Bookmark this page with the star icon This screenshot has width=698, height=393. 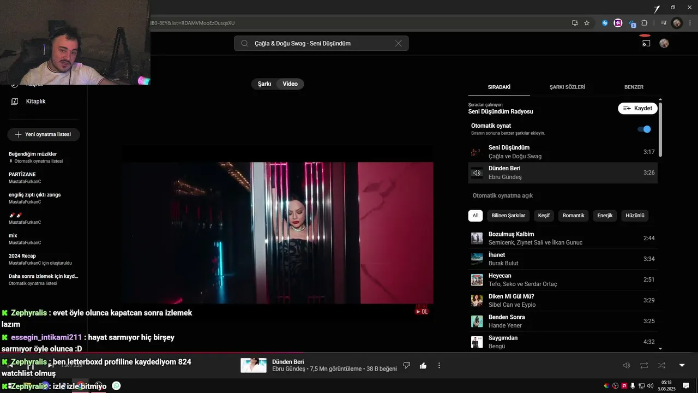pos(587,23)
